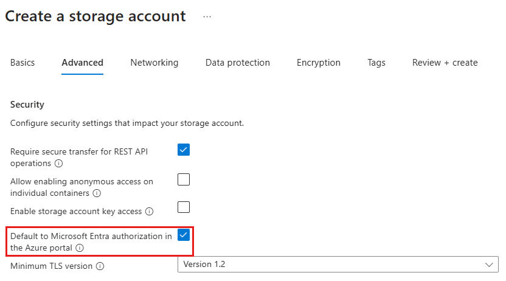Enable anonymous access on individual containers
Screen dimensions: 506x281
coord(184,179)
